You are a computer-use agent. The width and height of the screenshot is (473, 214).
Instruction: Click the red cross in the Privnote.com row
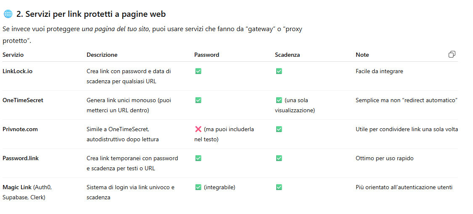point(198,129)
